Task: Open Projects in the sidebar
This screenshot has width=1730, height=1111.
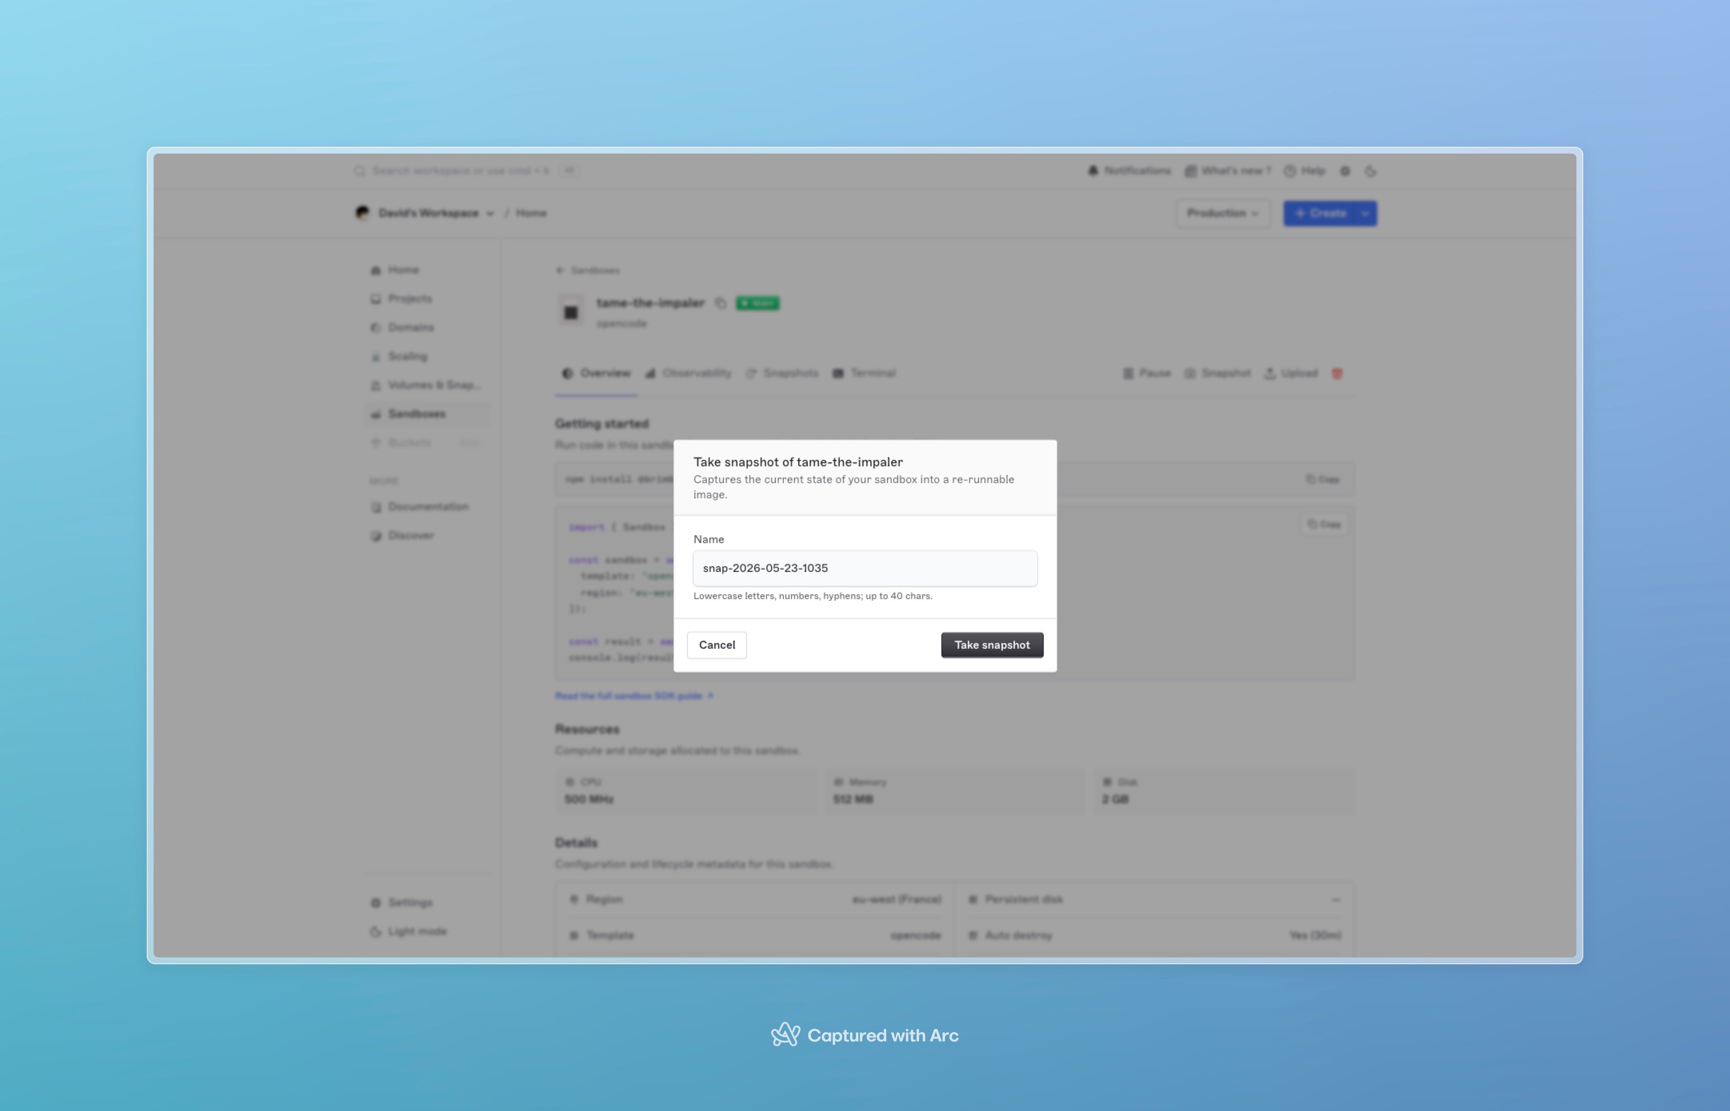Action: pyautogui.click(x=427, y=299)
